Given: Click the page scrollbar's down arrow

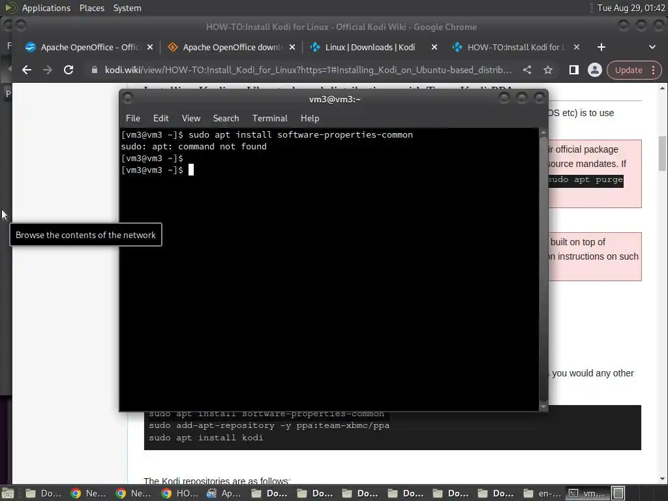Looking at the screenshot, I should (662, 479).
